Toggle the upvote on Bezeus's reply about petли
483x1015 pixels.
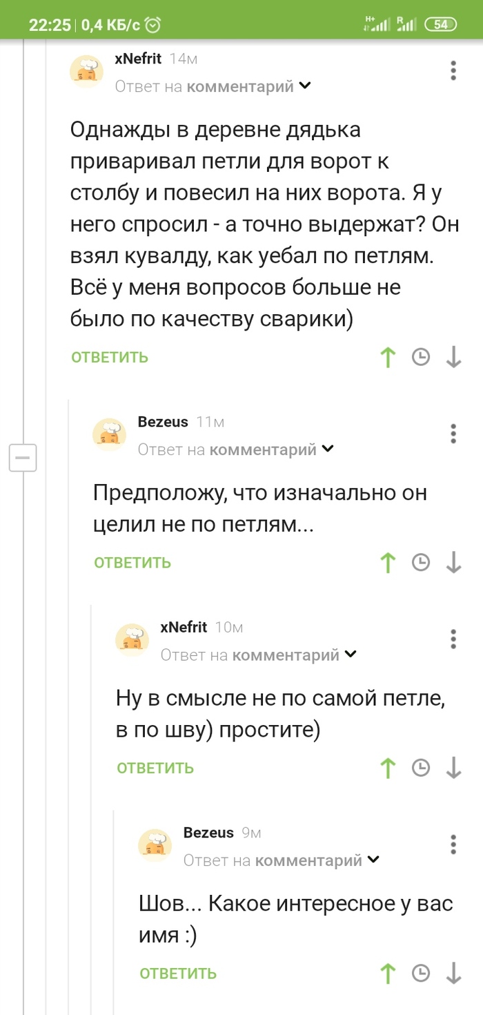click(388, 562)
